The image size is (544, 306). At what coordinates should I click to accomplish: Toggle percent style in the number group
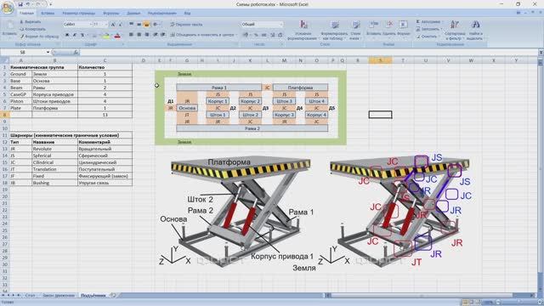tap(256, 35)
